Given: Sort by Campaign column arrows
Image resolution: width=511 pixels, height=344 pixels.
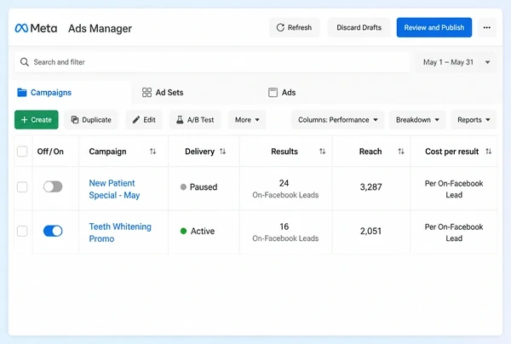Looking at the screenshot, I should [x=152, y=152].
